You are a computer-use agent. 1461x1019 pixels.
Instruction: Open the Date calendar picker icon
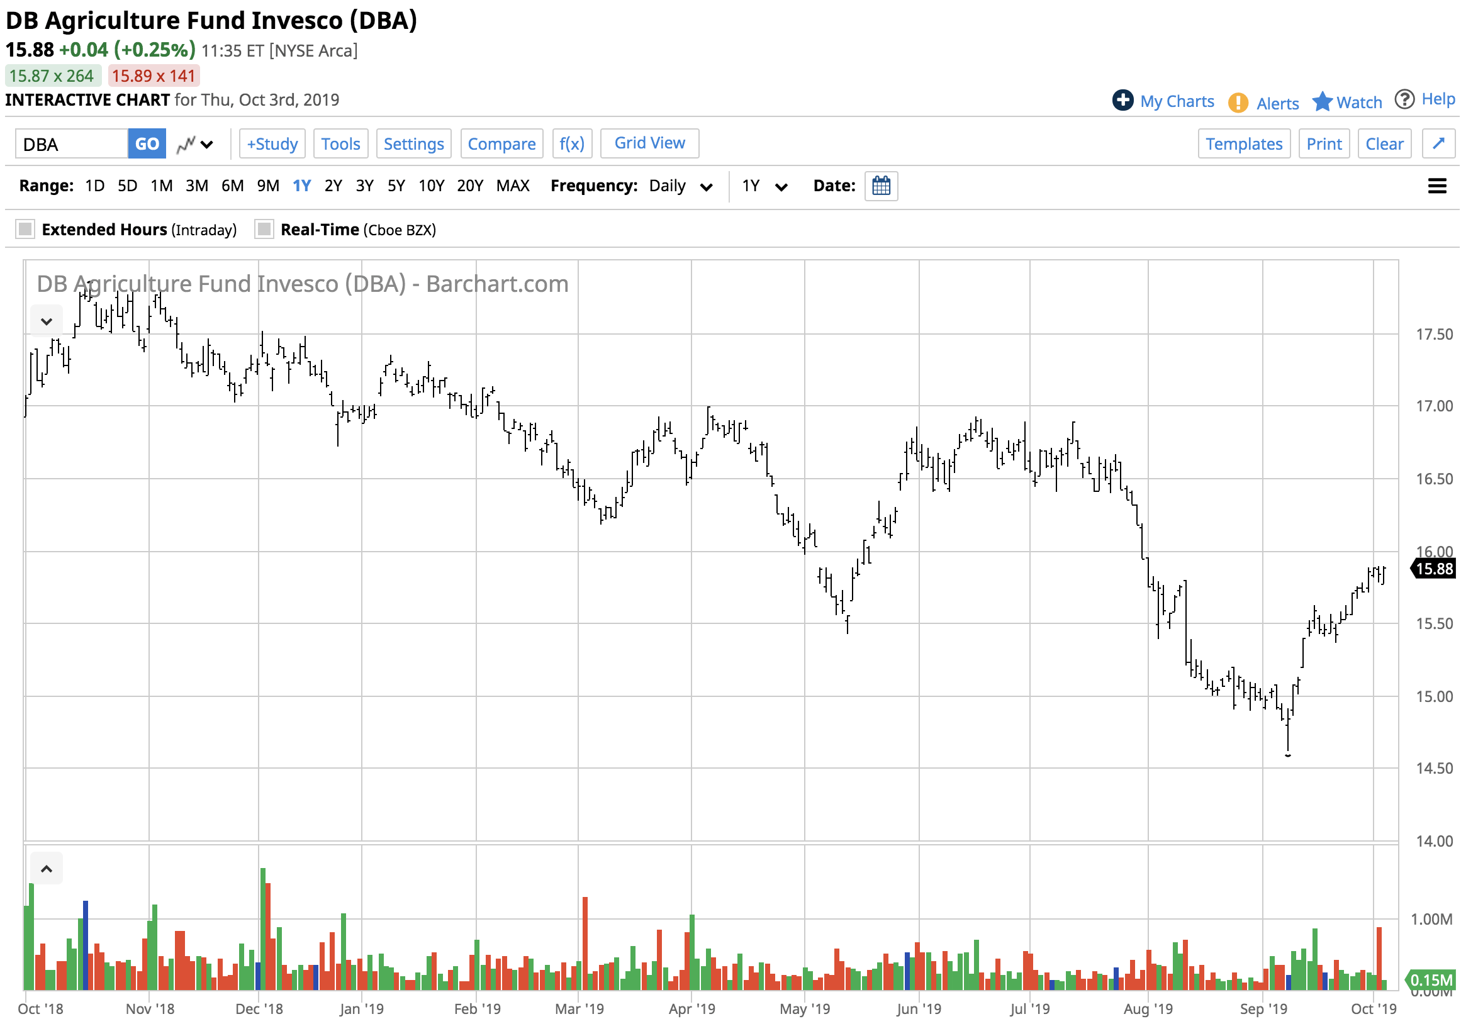pos(881,186)
